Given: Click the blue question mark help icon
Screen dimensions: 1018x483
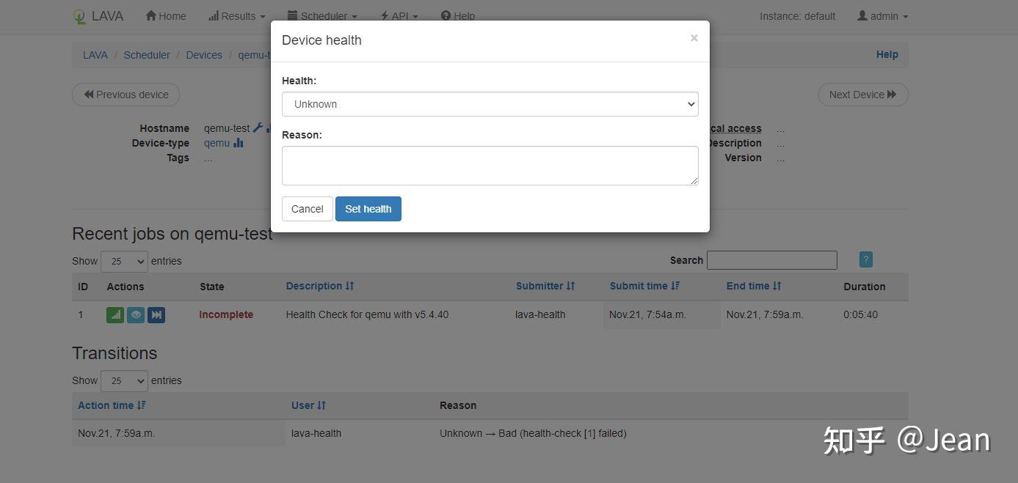Looking at the screenshot, I should pos(865,259).
